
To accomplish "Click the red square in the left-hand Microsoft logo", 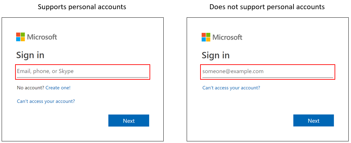I will (18, 35).
